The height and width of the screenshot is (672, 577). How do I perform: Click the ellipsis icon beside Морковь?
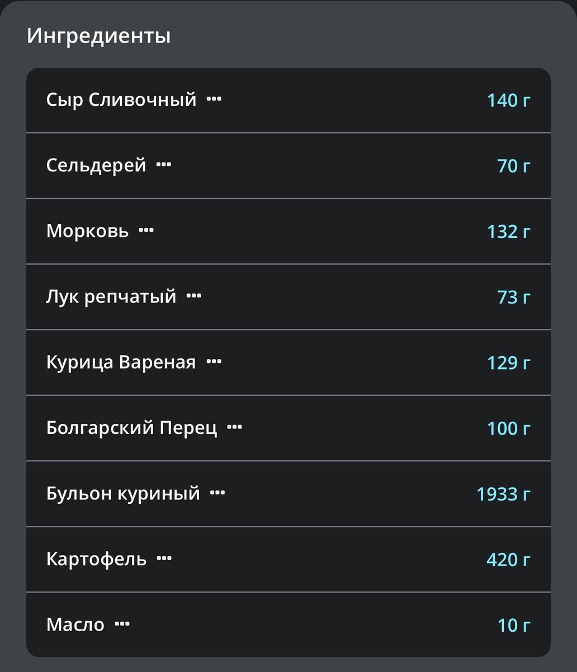(146, 230)
